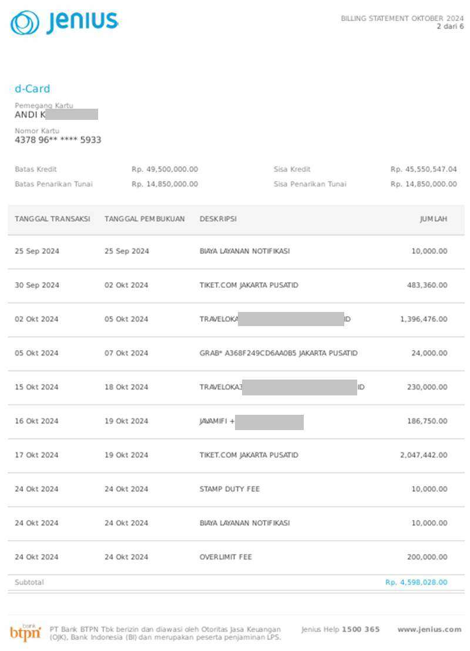The width and height of the screenshot is (470, 651).
Task: Click TIKET.COM description in the 17 Okt row
Action: coord(249,455)
